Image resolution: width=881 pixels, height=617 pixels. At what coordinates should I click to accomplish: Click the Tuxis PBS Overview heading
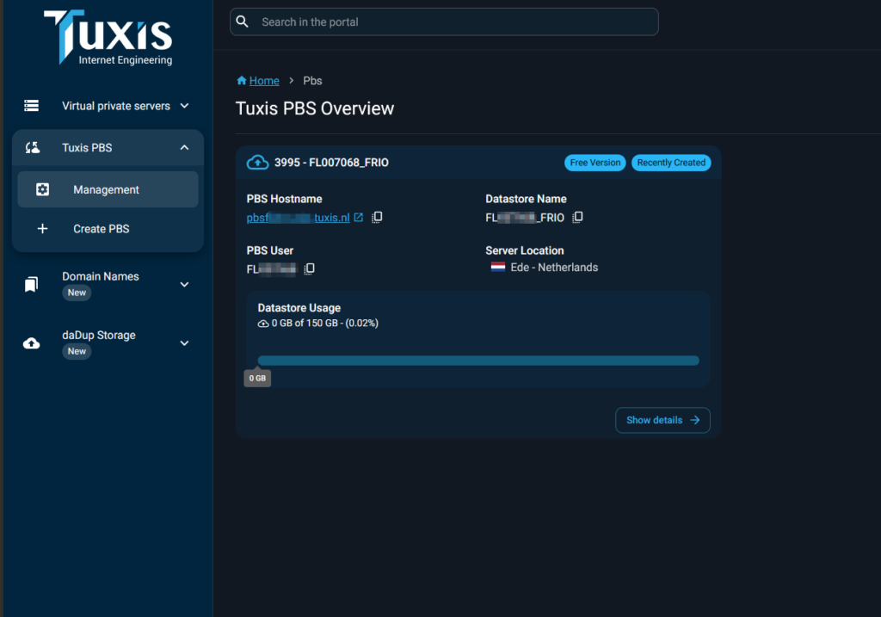click(315, 108)
